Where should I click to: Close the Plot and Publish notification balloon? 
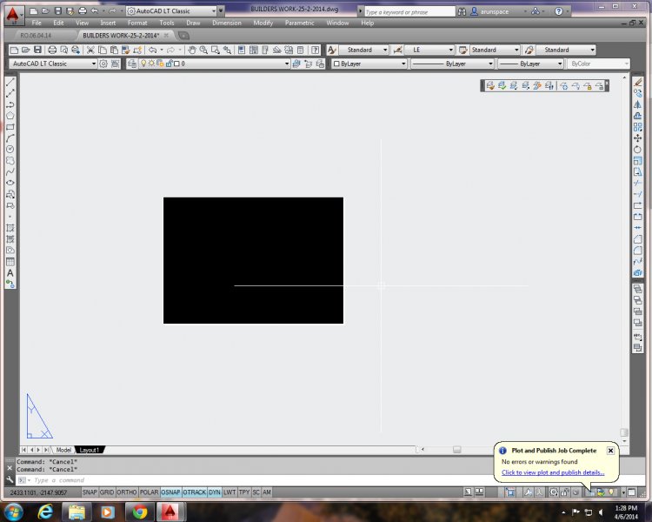click(x=610, y=451)
